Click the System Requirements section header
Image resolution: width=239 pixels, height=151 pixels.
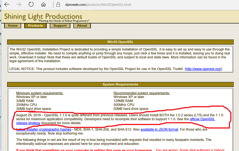click(120, 85)
